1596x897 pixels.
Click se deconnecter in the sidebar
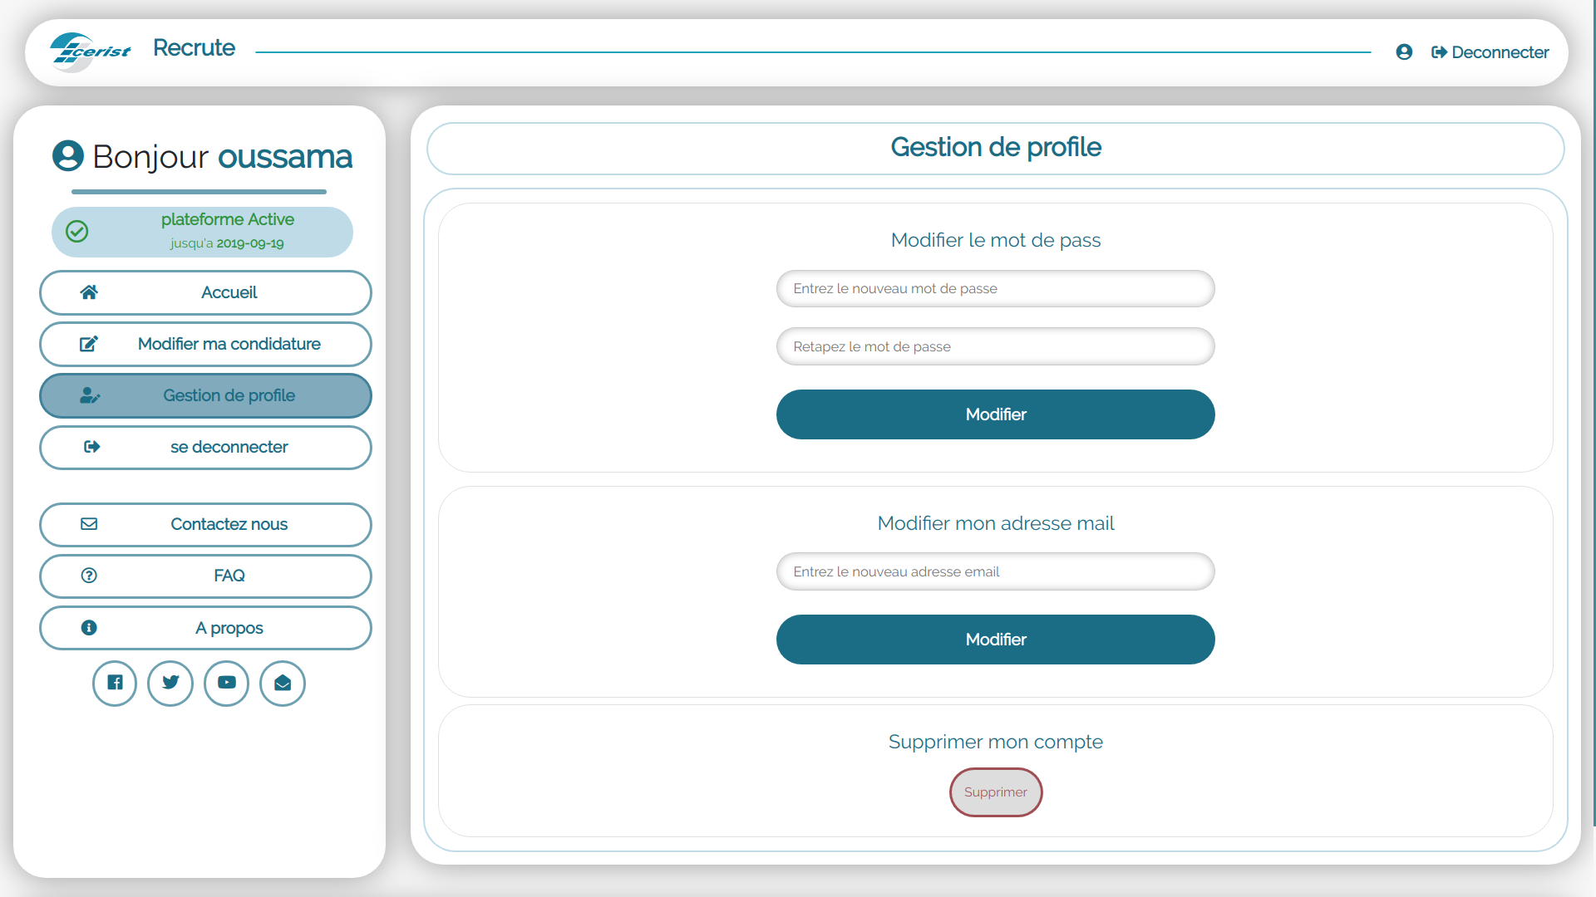pos(205,447)
